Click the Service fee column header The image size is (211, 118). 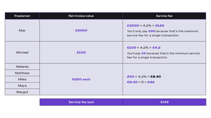point(164,16)
